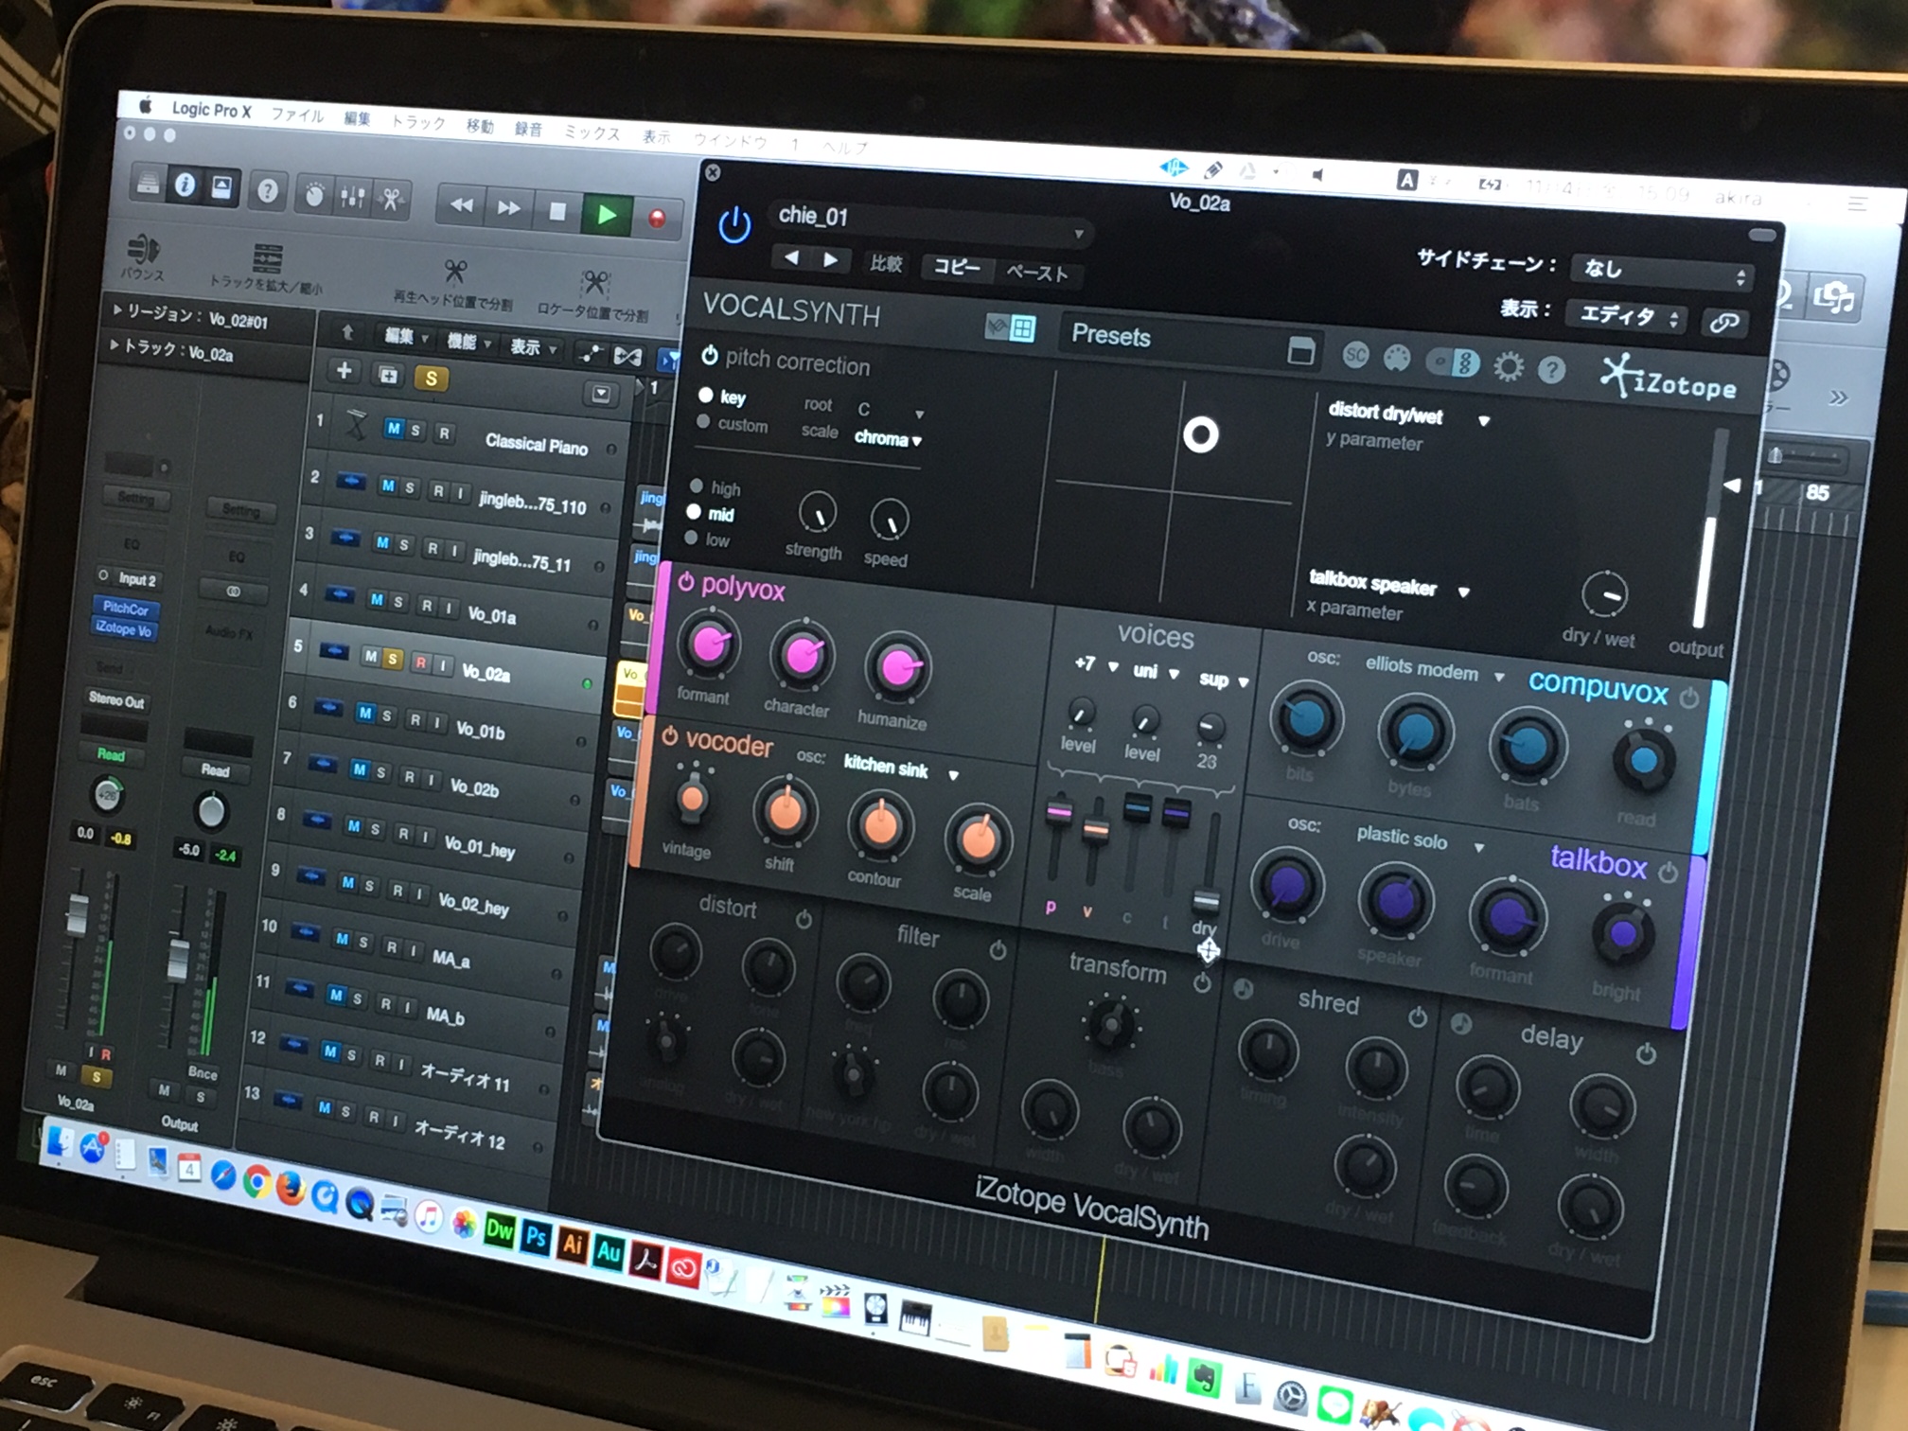Enable the talkbox module power

[1669, 872]
